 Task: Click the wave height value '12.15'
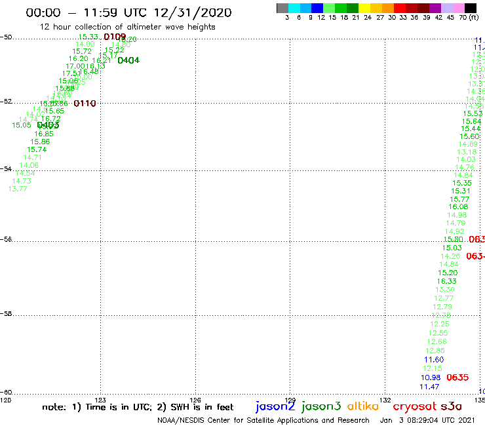coord(433,368)
